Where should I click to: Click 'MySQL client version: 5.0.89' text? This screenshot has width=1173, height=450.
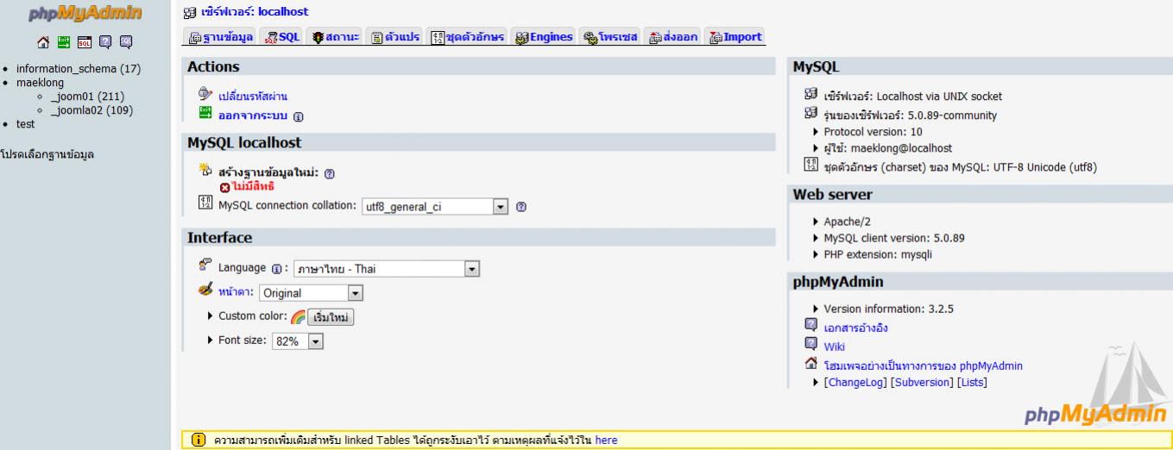point(895,238)
